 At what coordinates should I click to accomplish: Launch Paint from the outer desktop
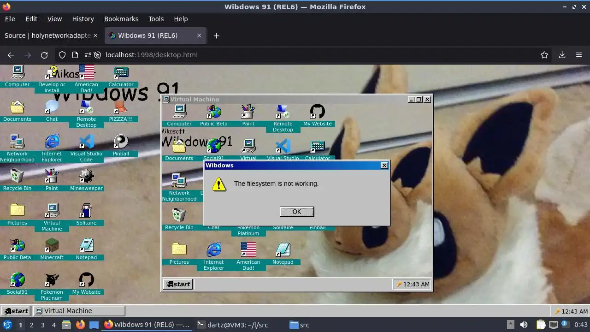(x=52, y=180)
